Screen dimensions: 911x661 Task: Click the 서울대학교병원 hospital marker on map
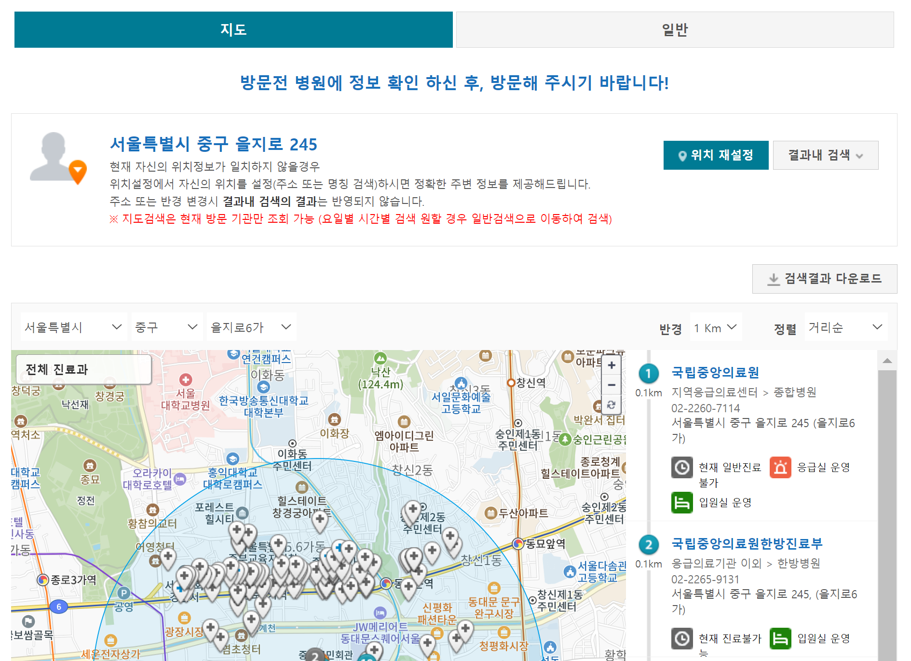click(x=186, y=380)
